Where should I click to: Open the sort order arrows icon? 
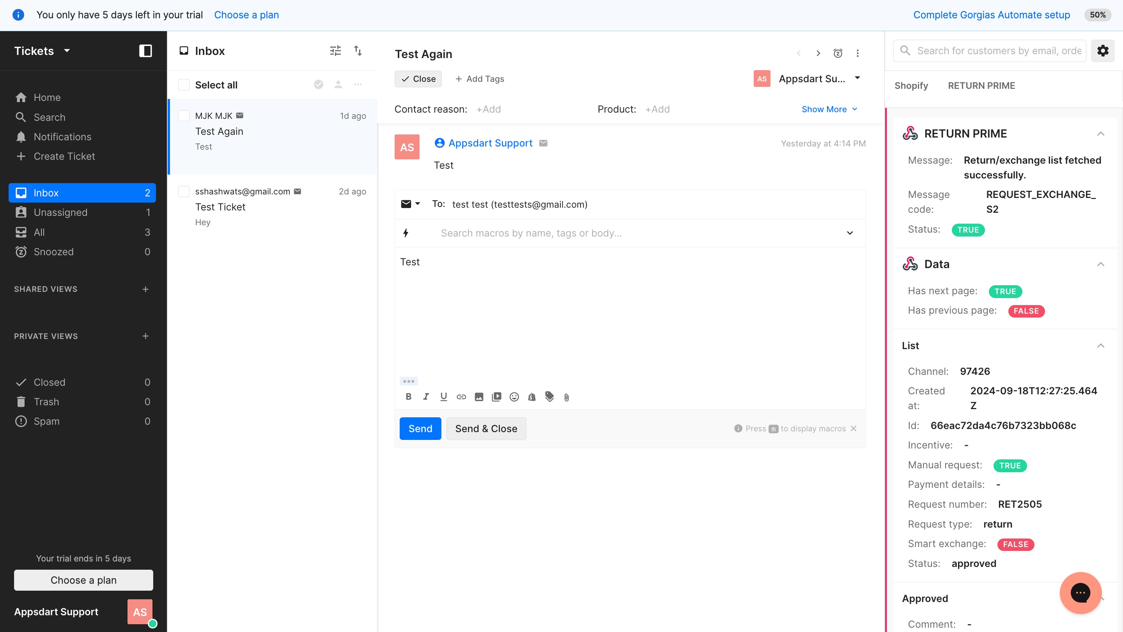(358, 51)
